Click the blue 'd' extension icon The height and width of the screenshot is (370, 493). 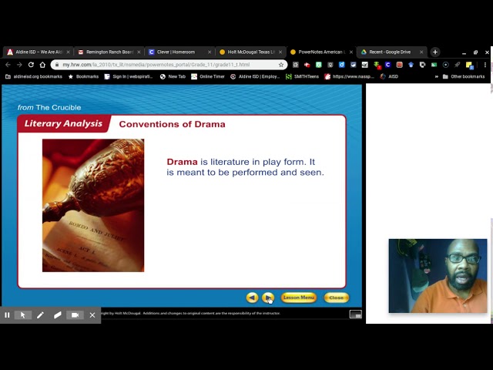coord(342,65)
